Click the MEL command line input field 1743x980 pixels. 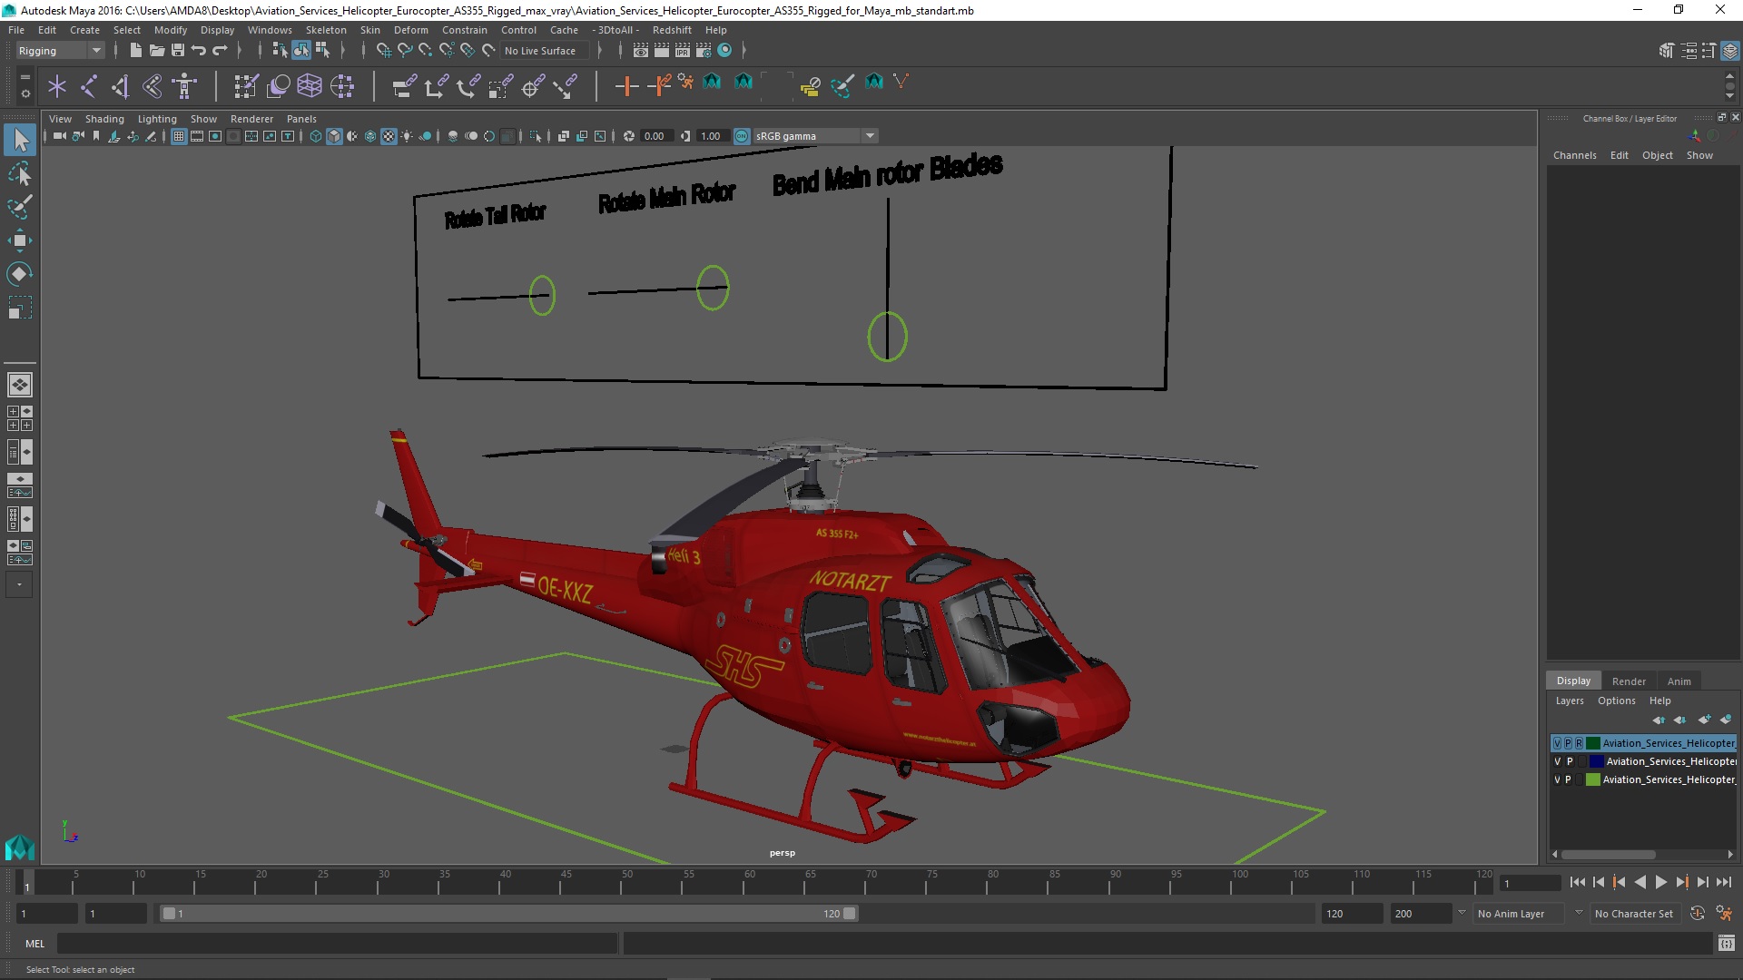337,944
